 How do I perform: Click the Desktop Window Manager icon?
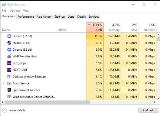pos(9,77)
